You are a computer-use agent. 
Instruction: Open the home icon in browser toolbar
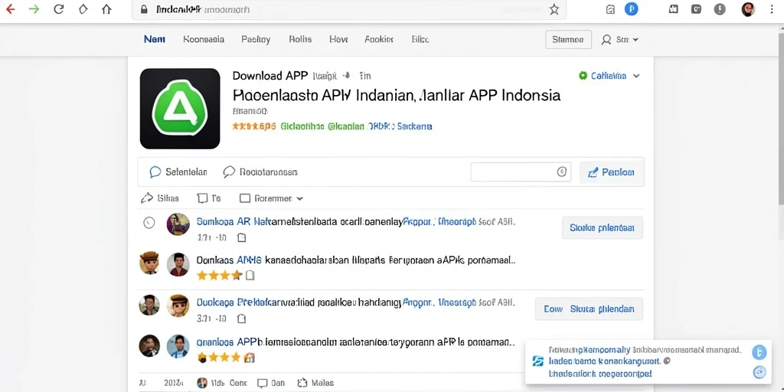106,9
